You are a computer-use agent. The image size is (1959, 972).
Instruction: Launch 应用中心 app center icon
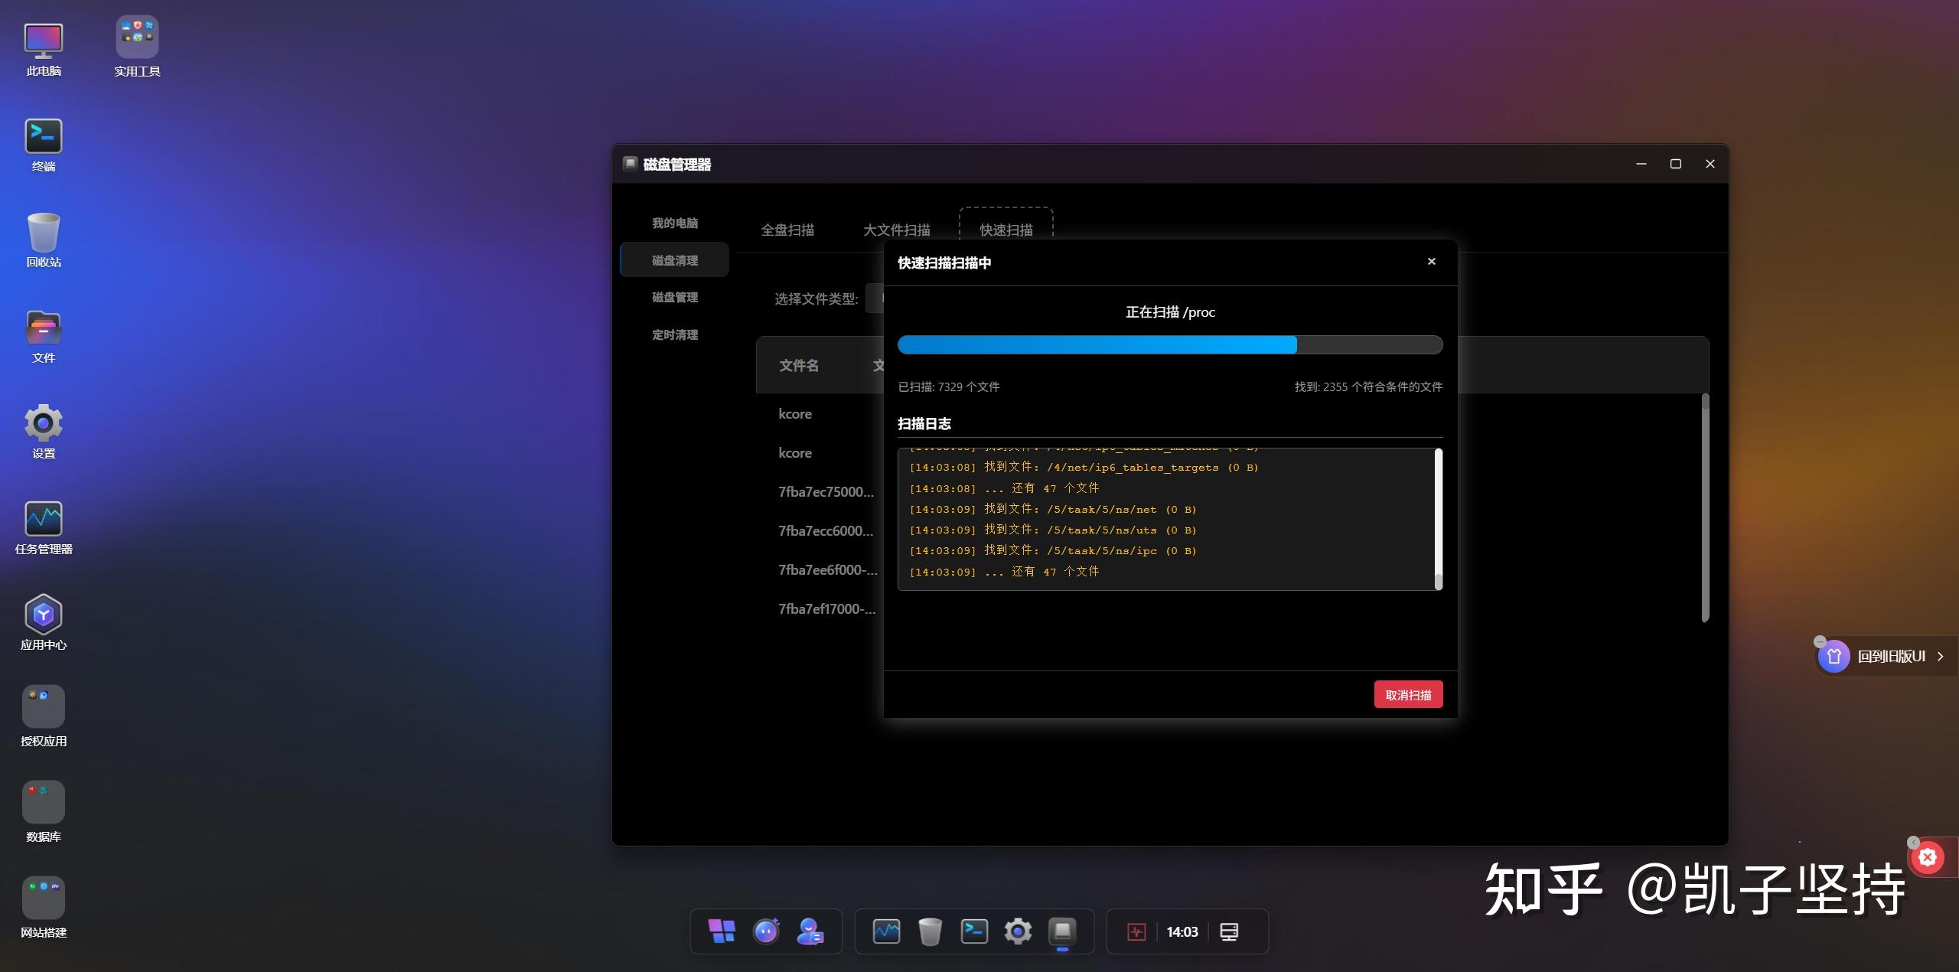point(44,615)
